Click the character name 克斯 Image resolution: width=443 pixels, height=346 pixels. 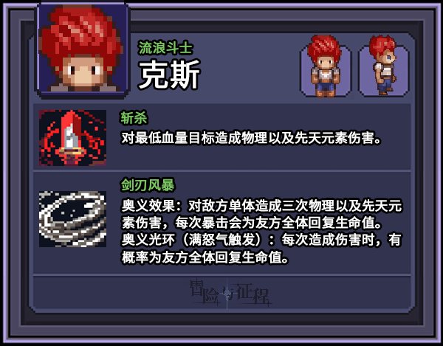(x=170, y=75)
